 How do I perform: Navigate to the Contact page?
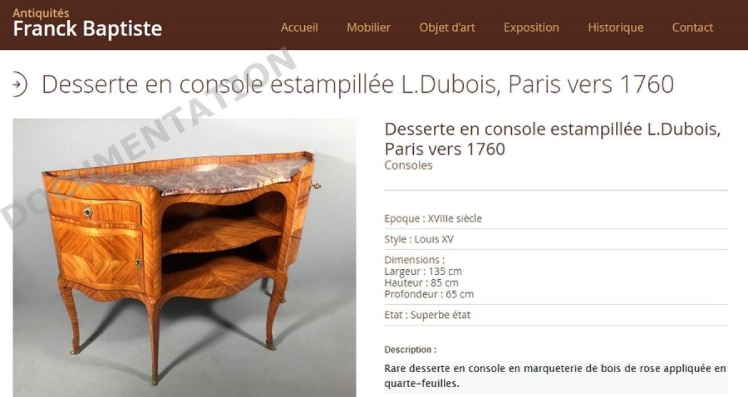coord(693,27)
